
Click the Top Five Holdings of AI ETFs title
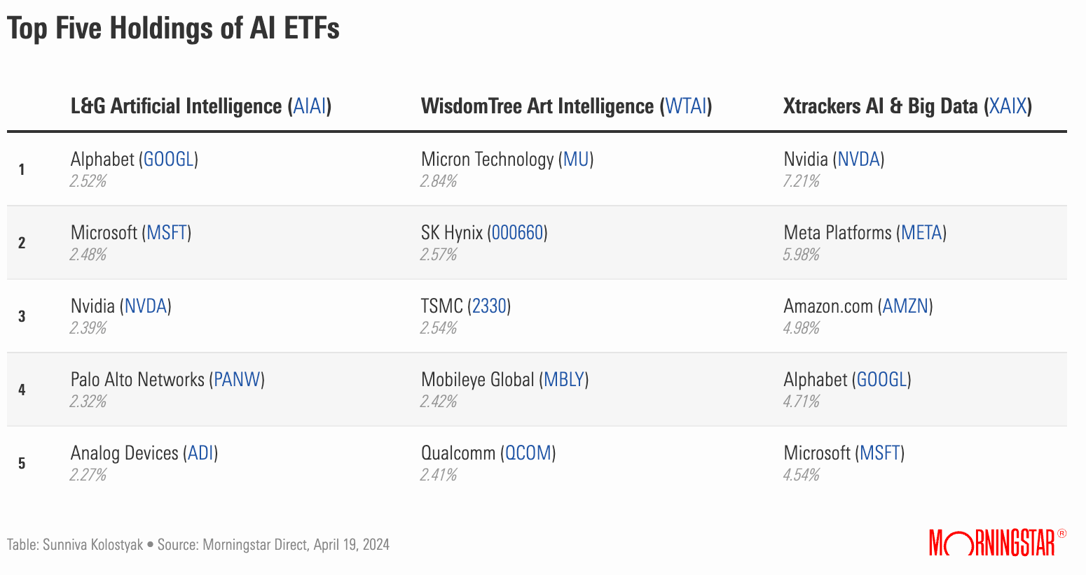(174, 29)
